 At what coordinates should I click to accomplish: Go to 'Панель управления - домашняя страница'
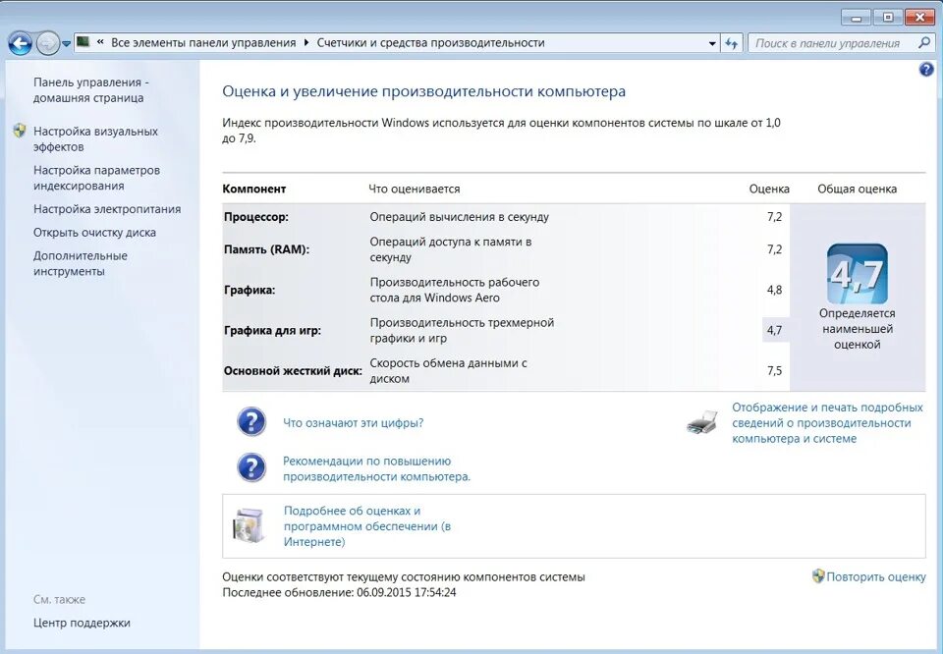pyautogui.click(x=90, y=90)
